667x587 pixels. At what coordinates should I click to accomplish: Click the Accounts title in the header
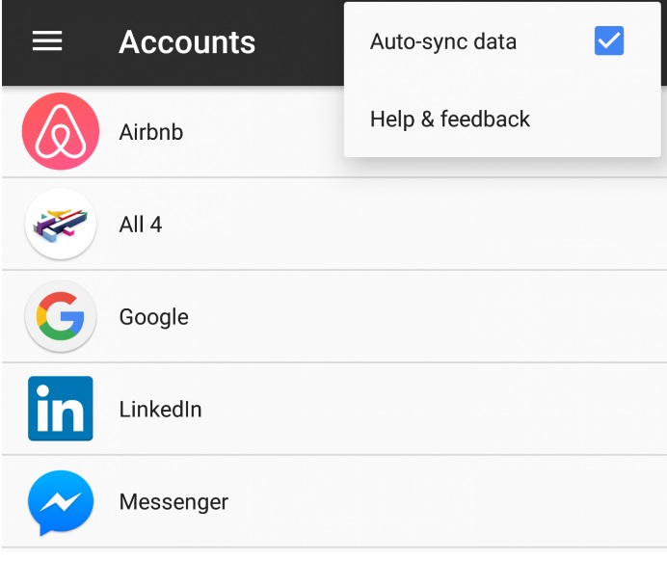[x=187, y=42]
